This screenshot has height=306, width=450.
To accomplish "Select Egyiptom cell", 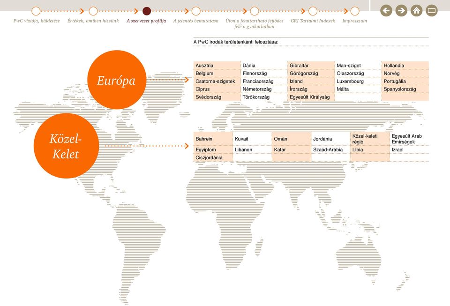I will 213,149.
